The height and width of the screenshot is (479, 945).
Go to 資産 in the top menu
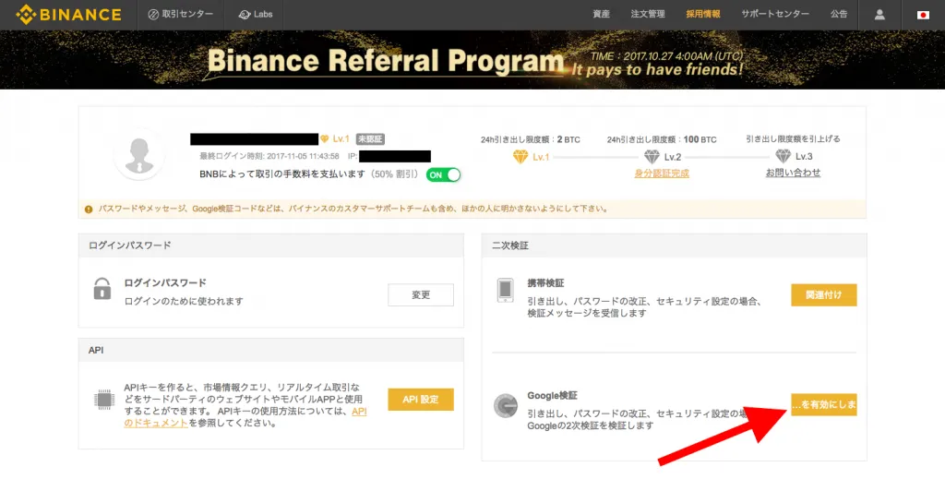(601, 14)
